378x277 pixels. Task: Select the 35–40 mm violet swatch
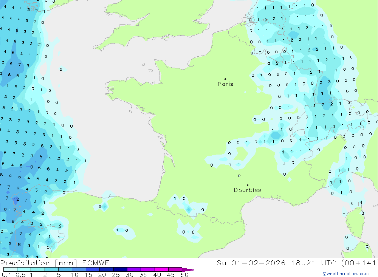click(148, 269)
